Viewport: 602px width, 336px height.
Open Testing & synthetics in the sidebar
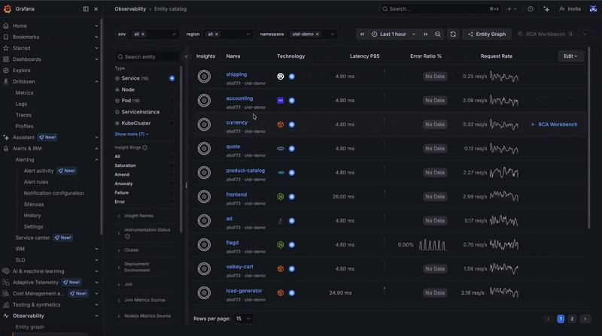(x=36, y=305)
